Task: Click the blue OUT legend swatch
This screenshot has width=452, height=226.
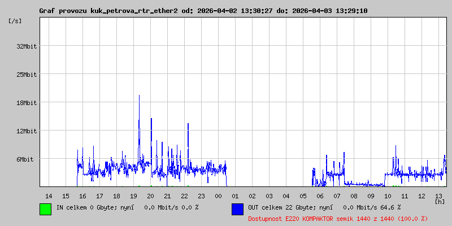Action: click(x=237, y=208)
